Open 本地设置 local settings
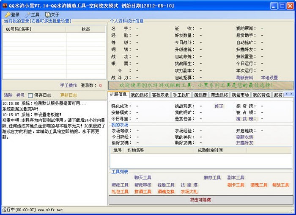 (269, 78)
